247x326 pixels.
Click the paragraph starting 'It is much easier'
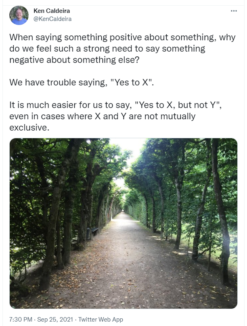tap(115, 116)
